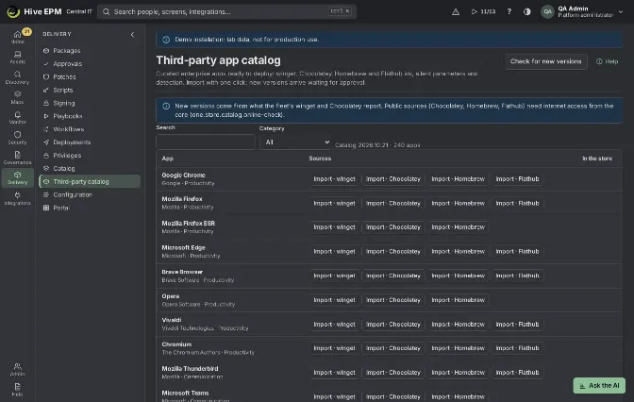Open the Maps rail icon
Screen dimensions: 634x402
click(x=17, y=97)
